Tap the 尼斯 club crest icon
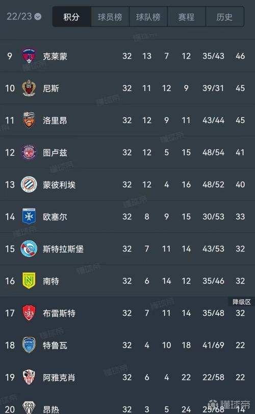The height and width of the screenshot is (414, 255). [29, 88]
